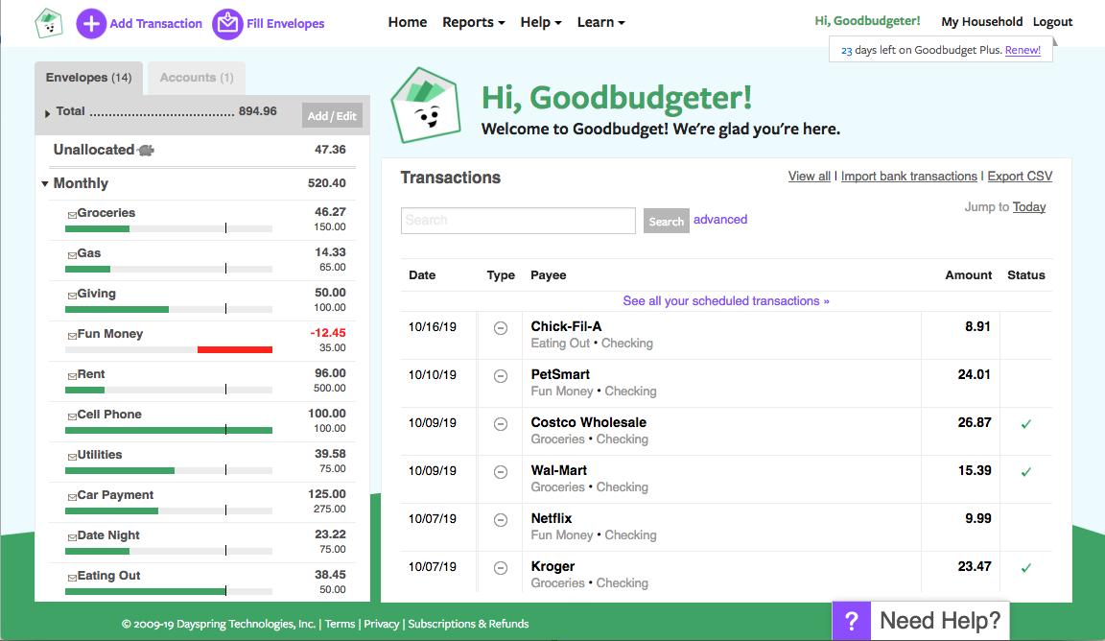
Task: Click the Export CSV link
Action: tap(1020, 177)
